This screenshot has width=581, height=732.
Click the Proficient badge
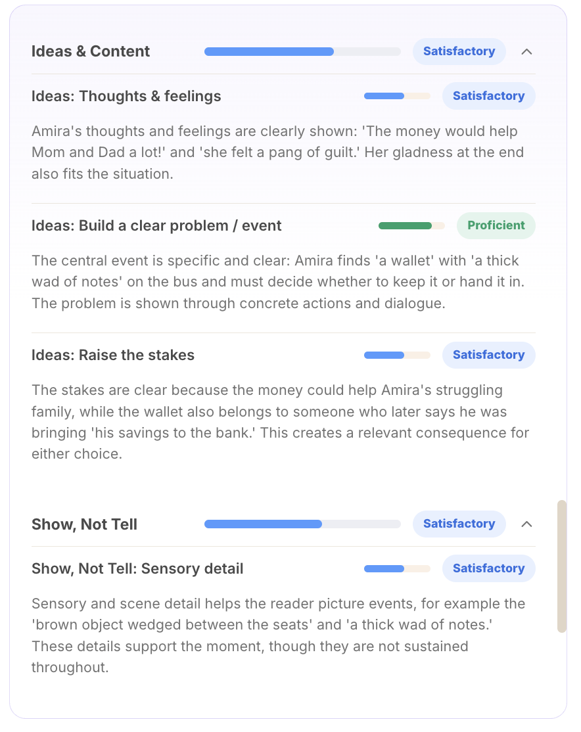point(496,225)
